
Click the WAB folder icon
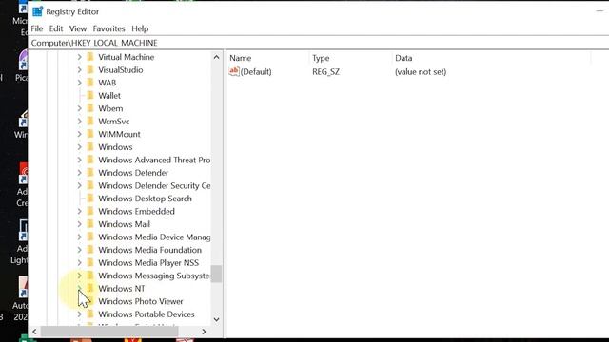[90, 83]
